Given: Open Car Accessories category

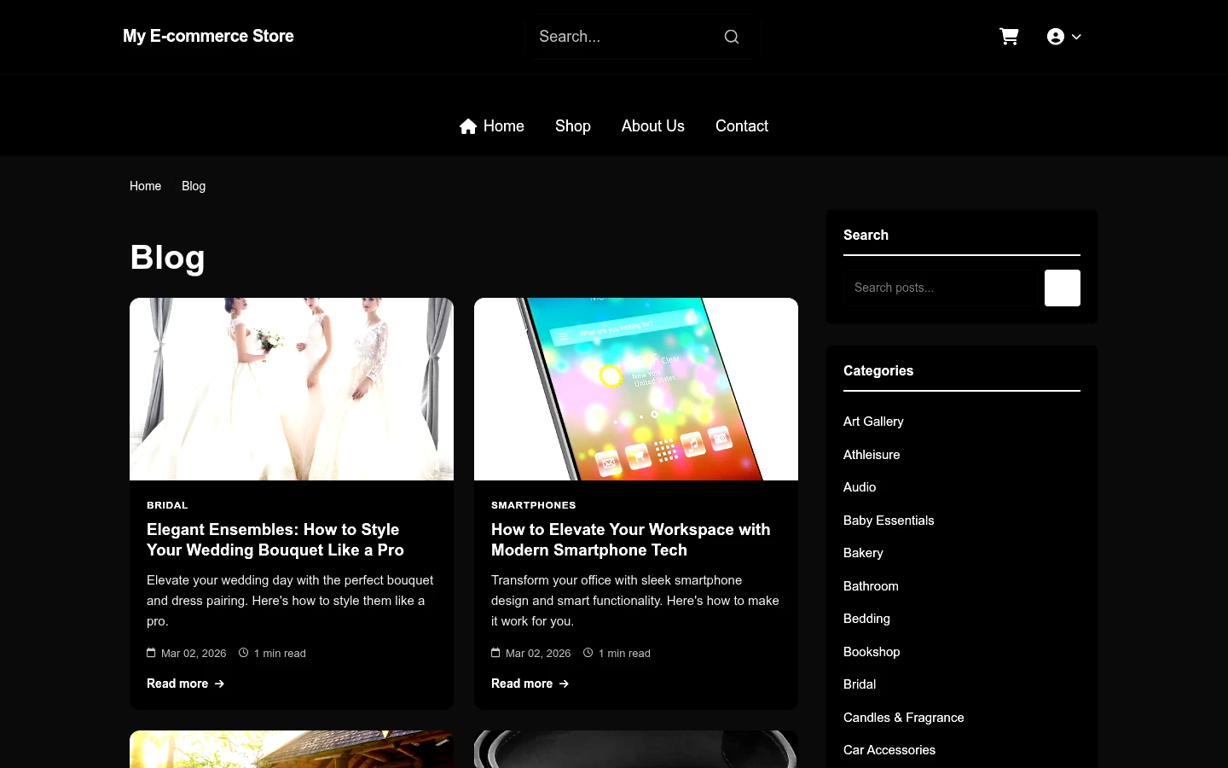Looking at the screenshot, I should click(889, 750).
